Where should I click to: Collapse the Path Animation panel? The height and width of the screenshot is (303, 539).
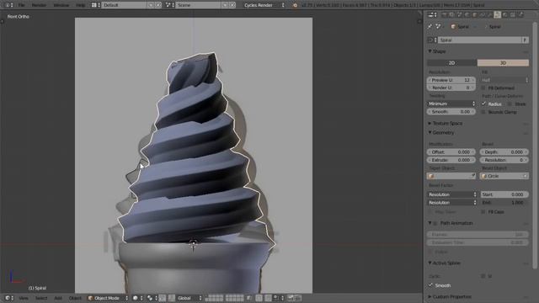pos(430,223)
